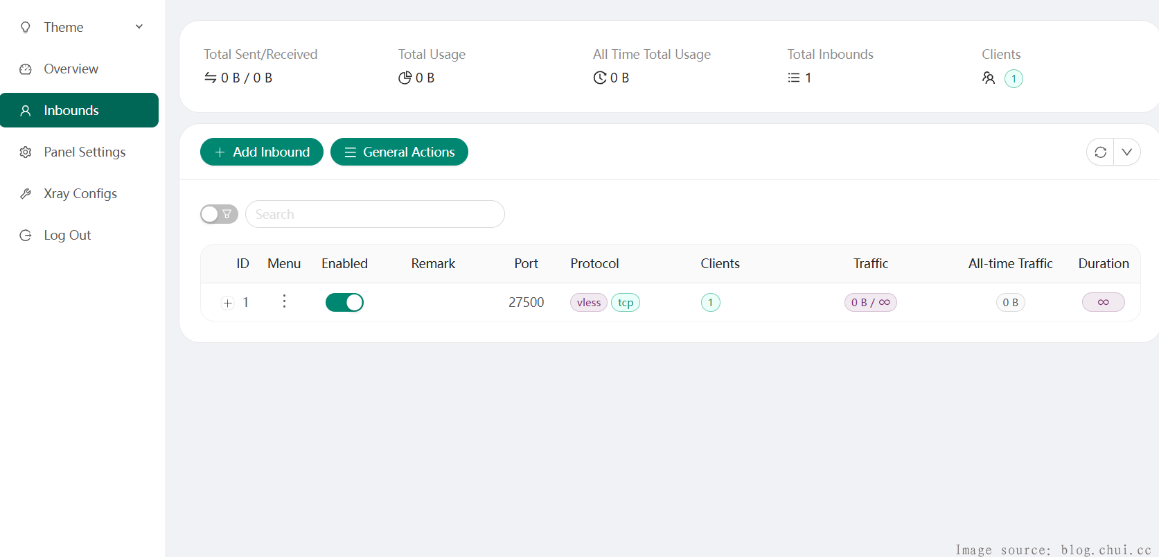Toggle the filter switch beside the search box

point(219,214)
